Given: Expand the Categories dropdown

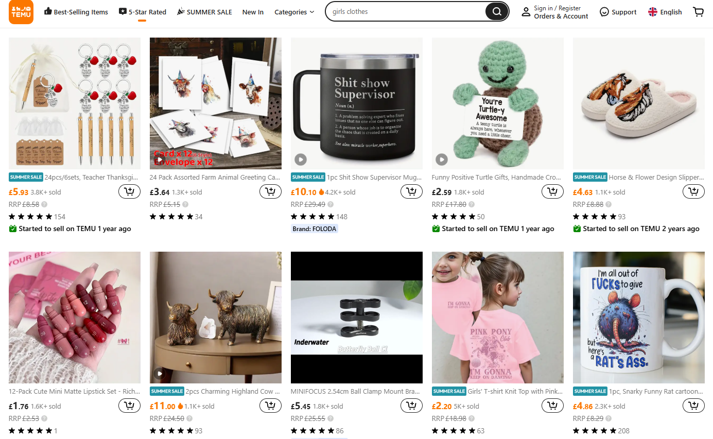Looking at the screenshot, I should coord(294,12).
